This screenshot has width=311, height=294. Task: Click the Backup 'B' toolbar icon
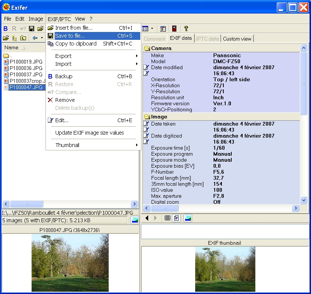point(6,29)
